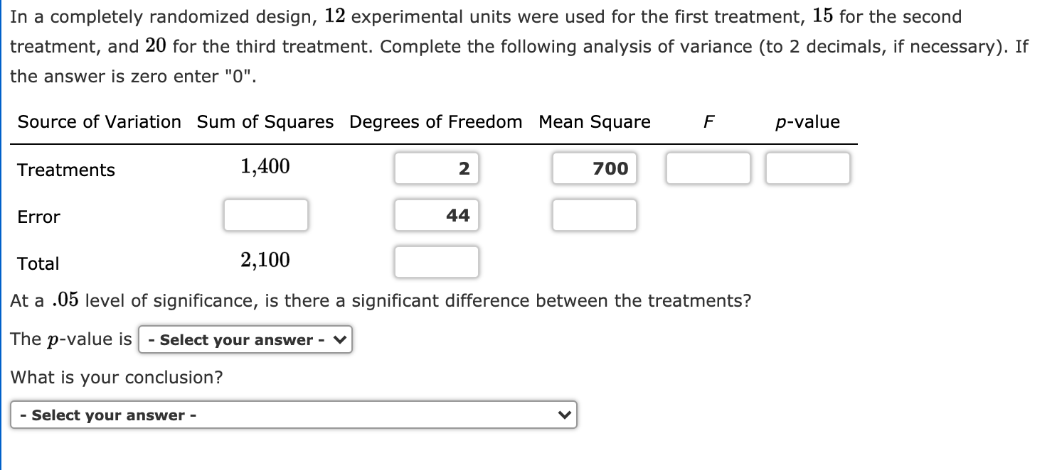Viewport: 1057px width, 470px height.
Task: Click the Mean Square column header
Action: tap(595, 121)
